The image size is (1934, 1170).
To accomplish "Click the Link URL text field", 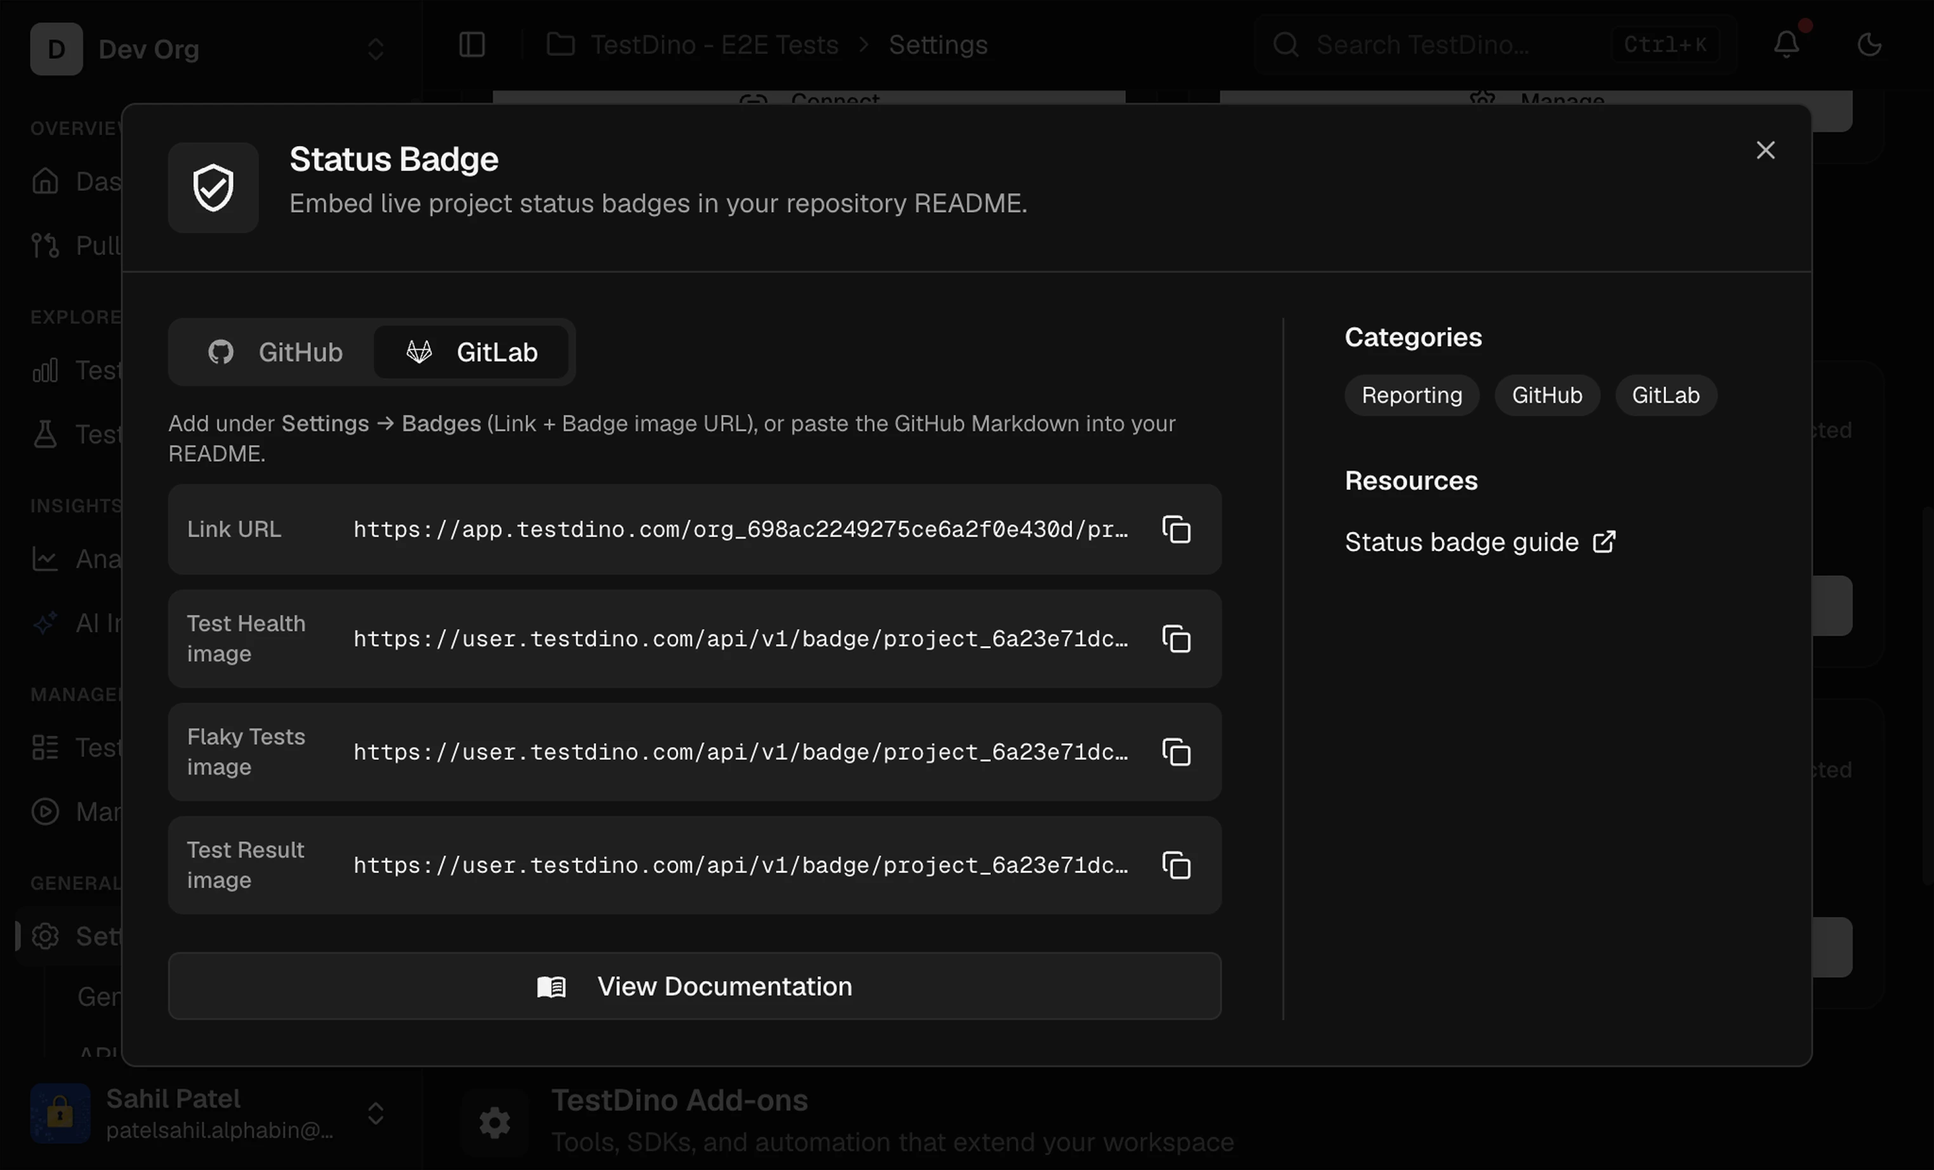I will [x=740, y=530].
